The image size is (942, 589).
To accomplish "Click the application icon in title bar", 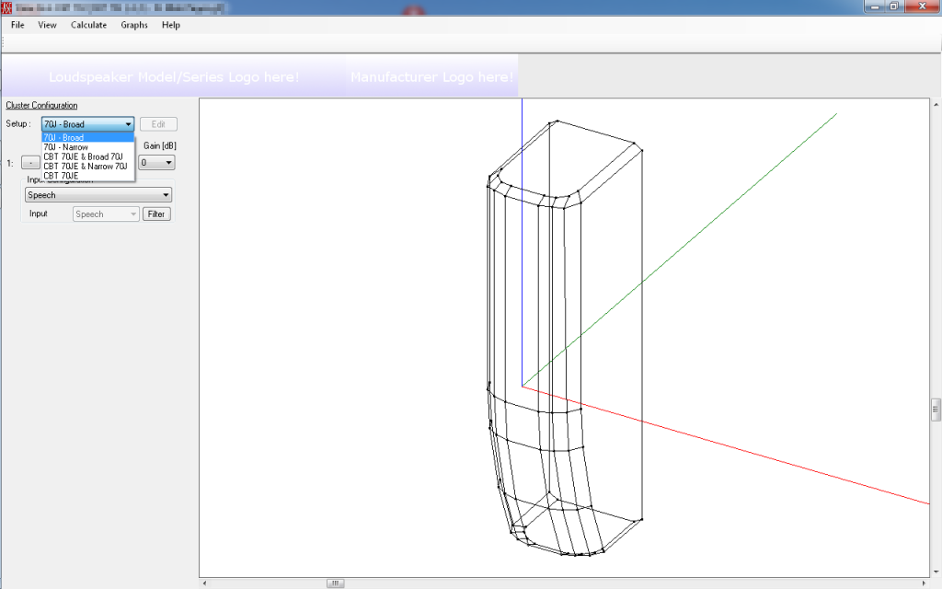I will tap(8, 6).
